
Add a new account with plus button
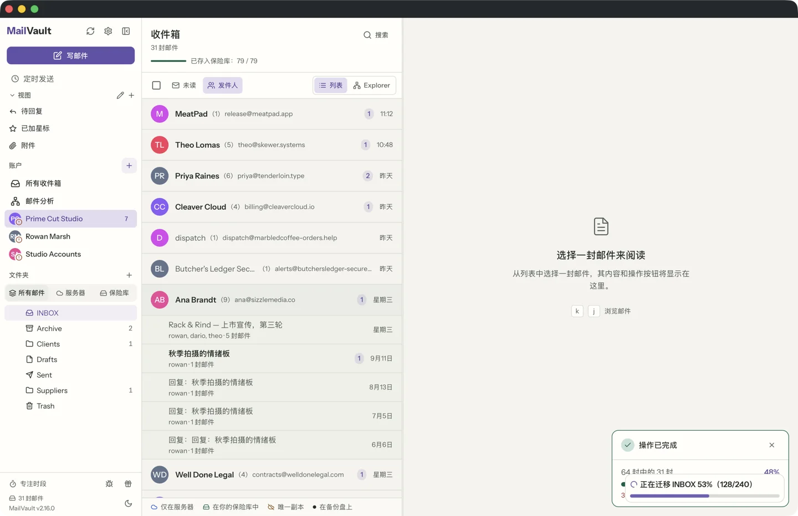[x=129, y=166]
